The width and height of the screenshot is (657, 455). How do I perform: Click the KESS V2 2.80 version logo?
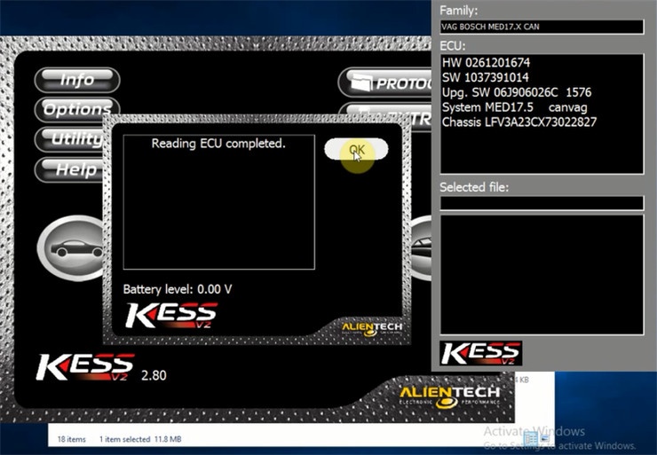[x=86, y=366]
